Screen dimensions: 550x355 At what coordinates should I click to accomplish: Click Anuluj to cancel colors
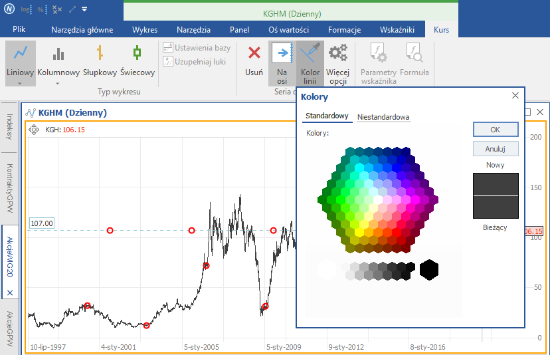(496, 149)
